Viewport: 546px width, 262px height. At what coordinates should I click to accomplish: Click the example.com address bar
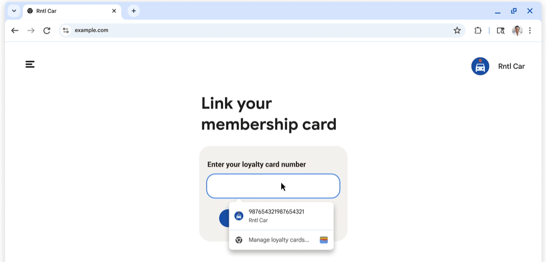click(232, 31)
